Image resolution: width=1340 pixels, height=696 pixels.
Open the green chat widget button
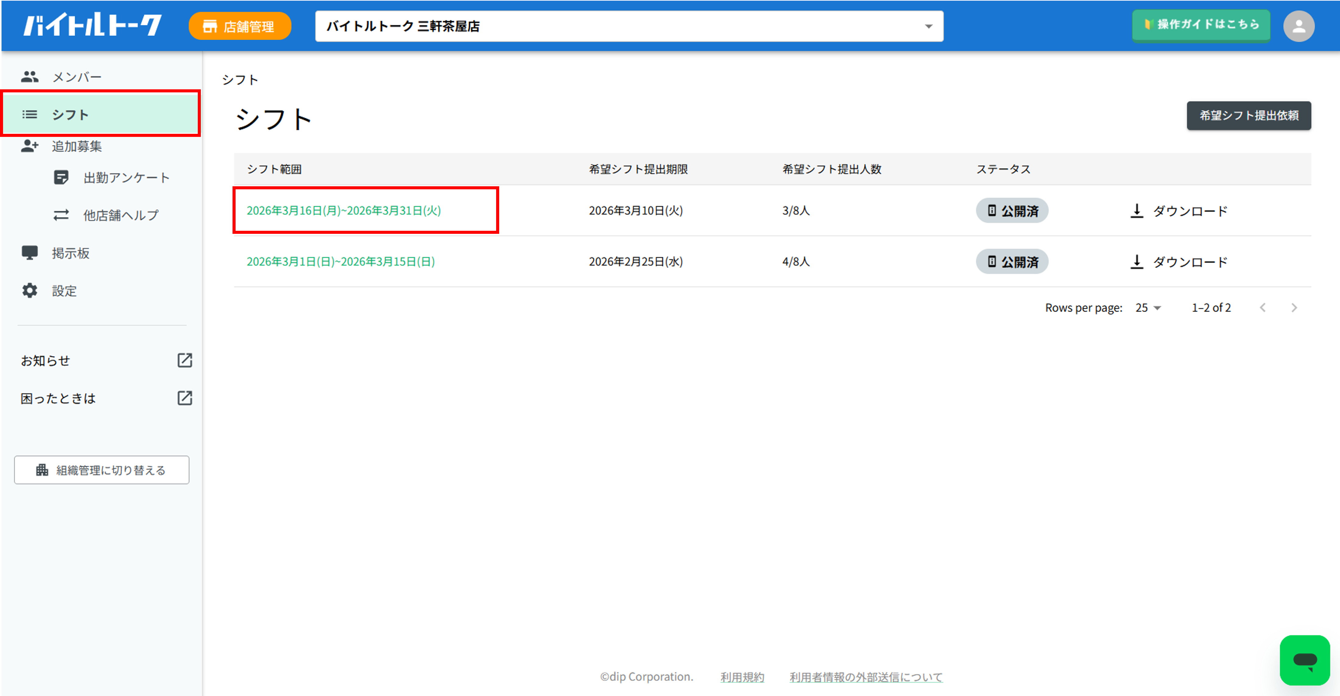coord(1305,660)
